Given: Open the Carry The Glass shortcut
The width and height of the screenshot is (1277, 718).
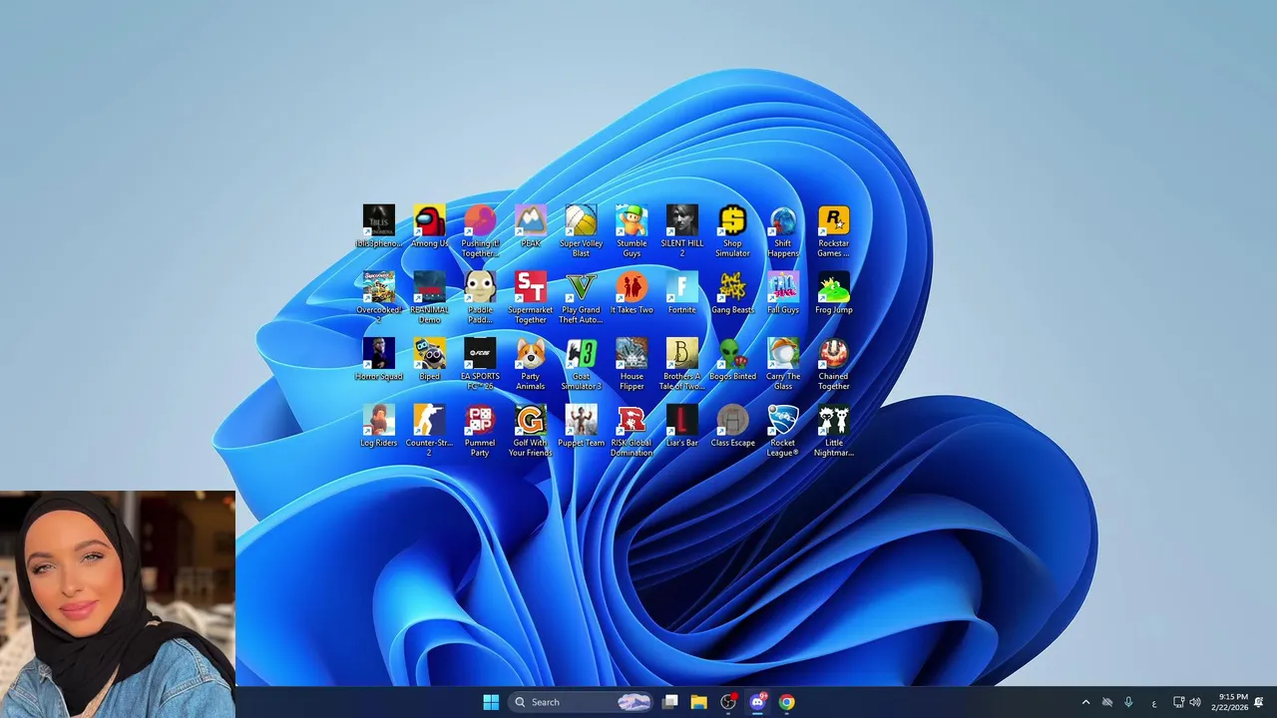Looking at the screenshot, I should pyautogui.click(x=783, y=364).
